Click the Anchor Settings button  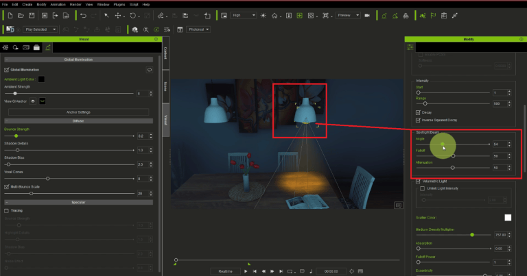(78, 112)
